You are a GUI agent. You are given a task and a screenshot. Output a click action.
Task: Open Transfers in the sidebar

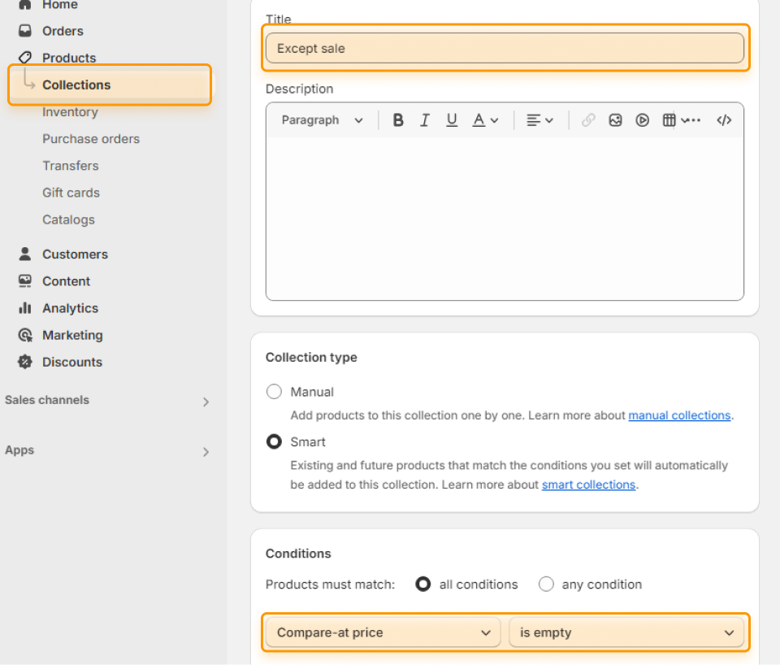tap(71, 166)
